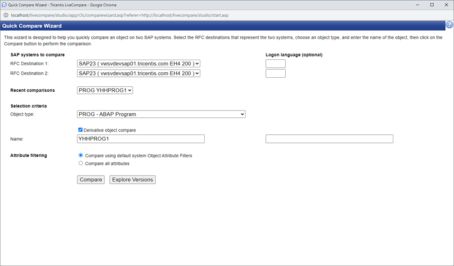Screen dimensions: 454x266
Task: Open the RFC Destination 1 dropdown
Action: [139, 64]
